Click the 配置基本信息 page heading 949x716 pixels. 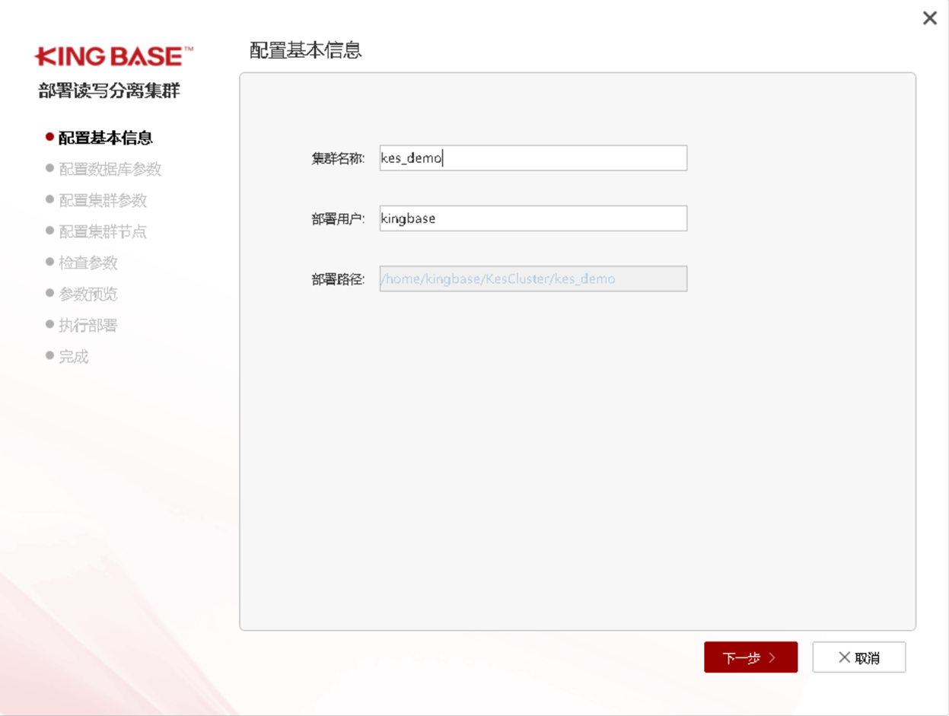pos(305,50)
